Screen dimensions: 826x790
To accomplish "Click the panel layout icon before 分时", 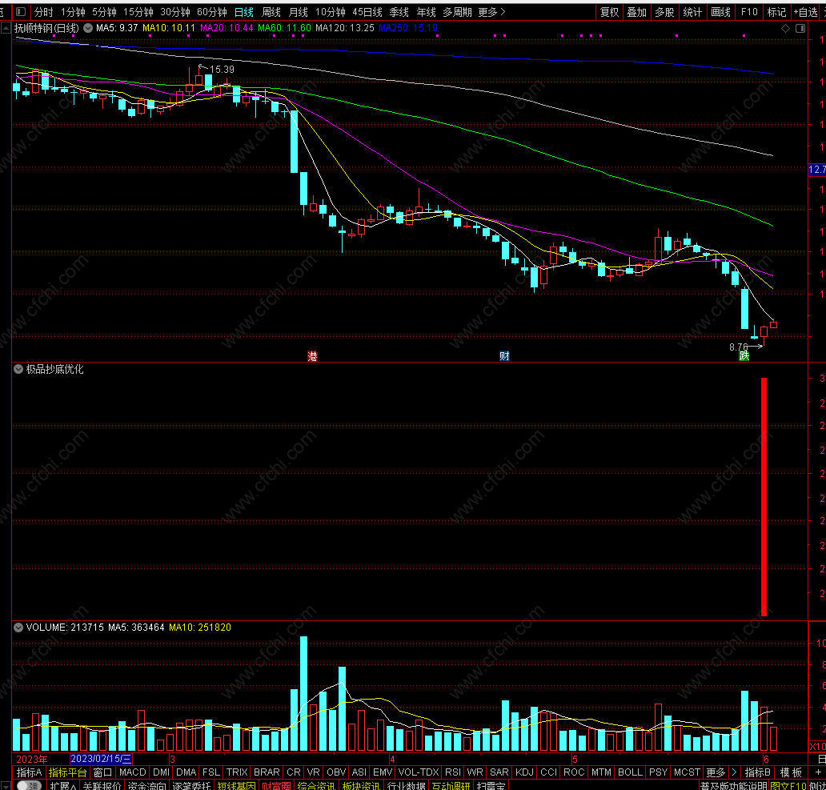I will [x=21, y=11].
